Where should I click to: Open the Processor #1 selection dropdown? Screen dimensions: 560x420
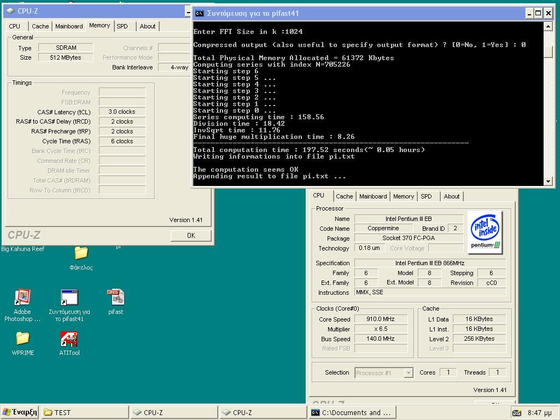(384, 373)
